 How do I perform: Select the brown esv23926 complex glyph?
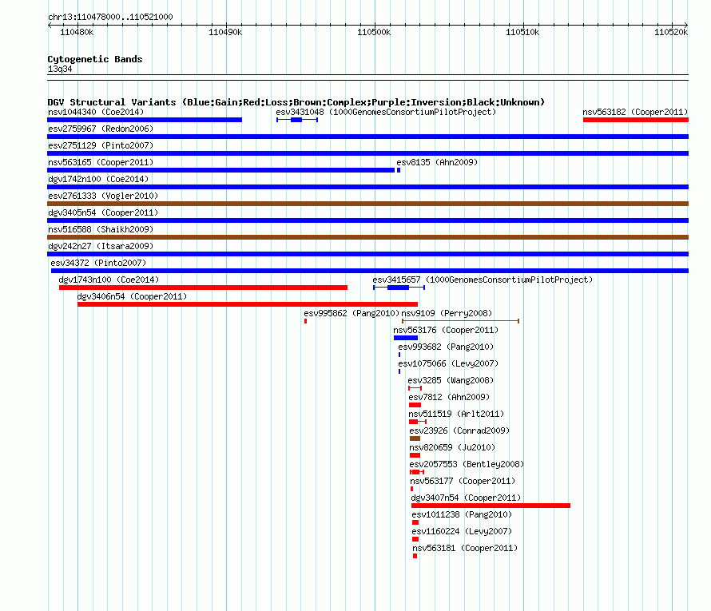(x=415, y=438)
